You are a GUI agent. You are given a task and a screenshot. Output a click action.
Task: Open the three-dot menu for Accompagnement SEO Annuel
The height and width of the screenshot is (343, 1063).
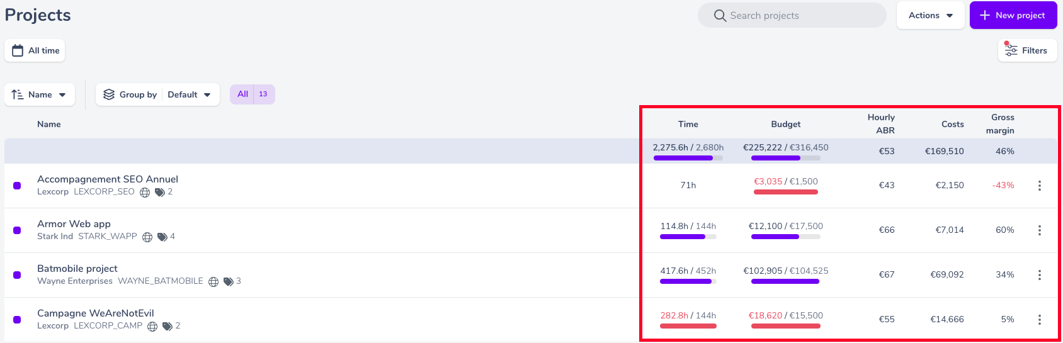coord(1039,185)
